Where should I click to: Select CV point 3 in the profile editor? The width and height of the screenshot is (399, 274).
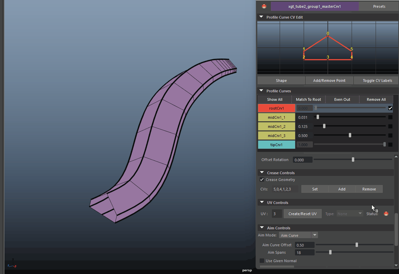coord(328,59)
